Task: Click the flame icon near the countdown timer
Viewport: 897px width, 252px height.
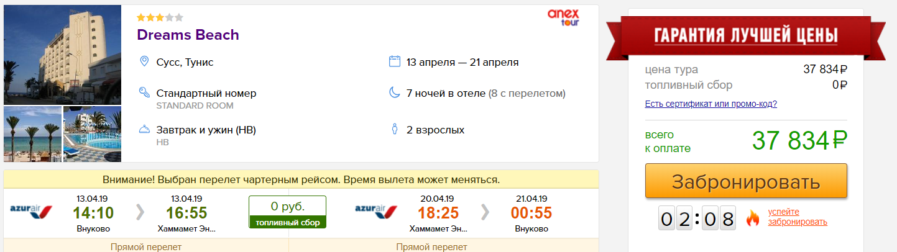Action: click(x=753, y=218)
